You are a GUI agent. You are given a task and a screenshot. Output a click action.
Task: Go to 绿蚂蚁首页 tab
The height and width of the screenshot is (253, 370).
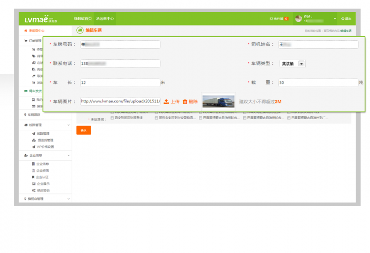click(83, 19)
